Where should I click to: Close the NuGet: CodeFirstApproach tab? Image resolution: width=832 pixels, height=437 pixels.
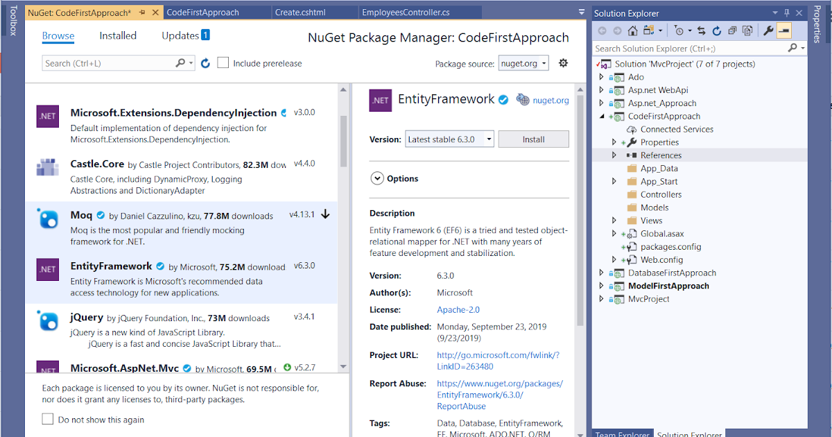pos(154,12)
